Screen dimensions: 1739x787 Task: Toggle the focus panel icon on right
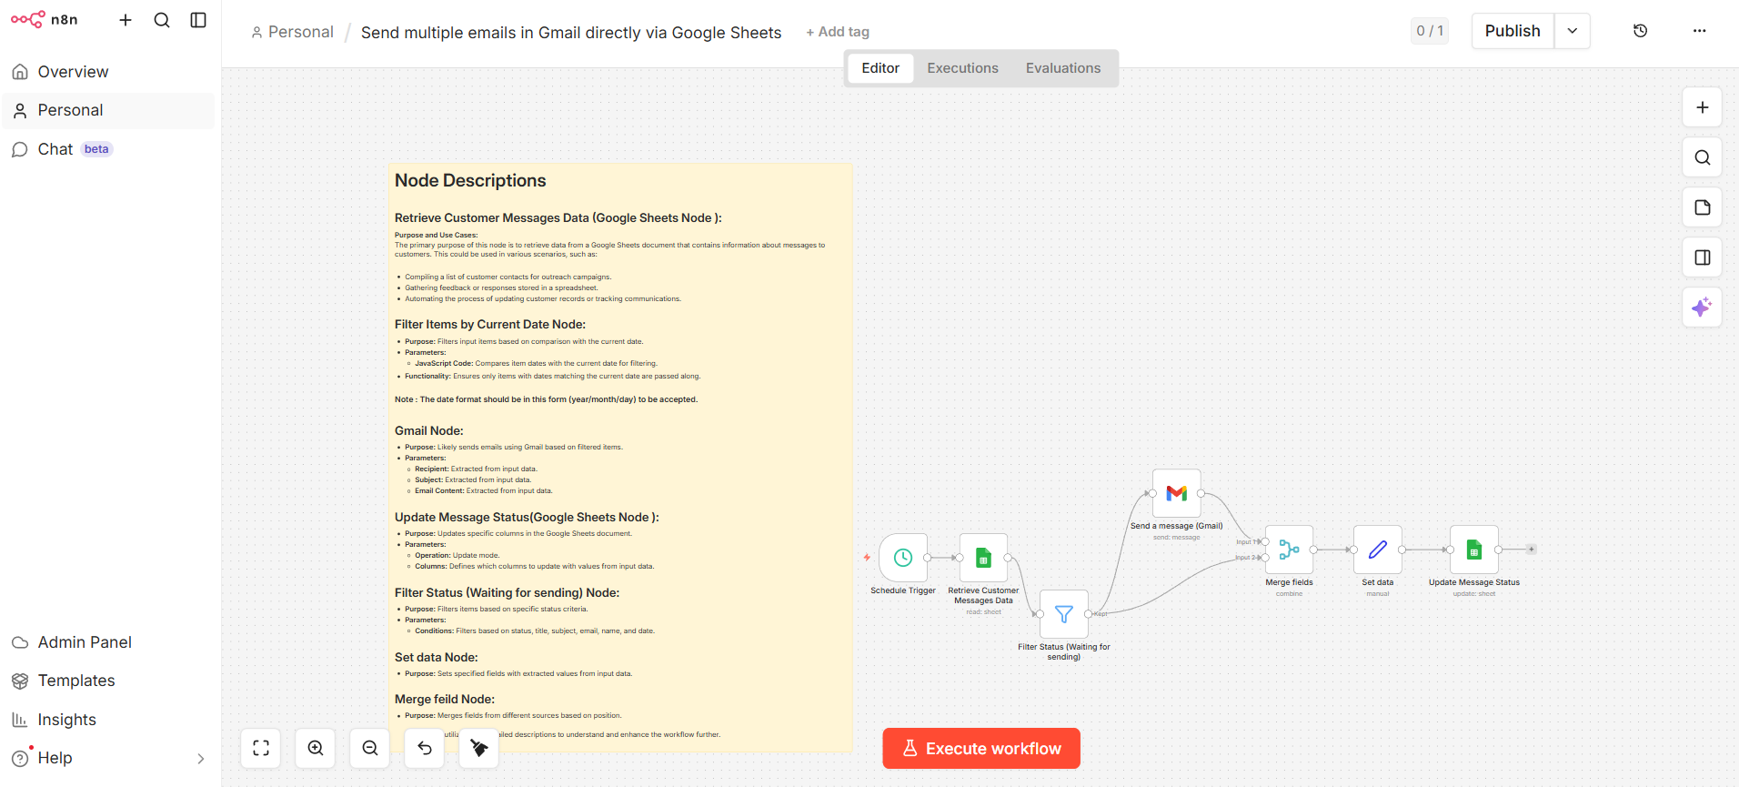click(1702, 257)
